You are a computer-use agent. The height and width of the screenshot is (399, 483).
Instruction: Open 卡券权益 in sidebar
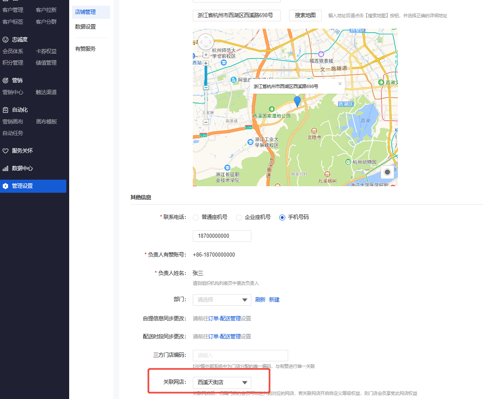[x=46, y=52]
